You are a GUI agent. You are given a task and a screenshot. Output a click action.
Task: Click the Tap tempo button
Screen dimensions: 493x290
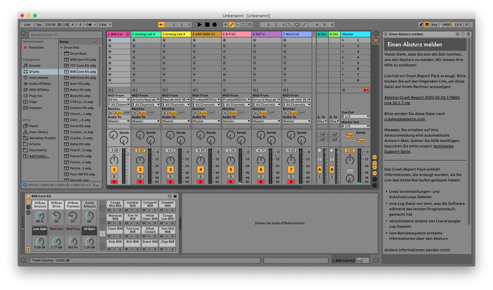tap(39, 24)
